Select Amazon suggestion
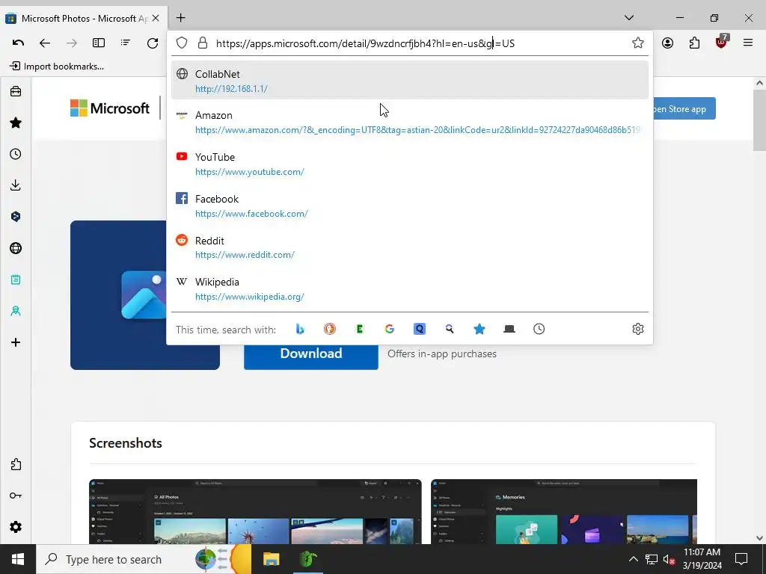Viewport: 766px width, 574px height. pyautogui.click(x=409, y=122)
